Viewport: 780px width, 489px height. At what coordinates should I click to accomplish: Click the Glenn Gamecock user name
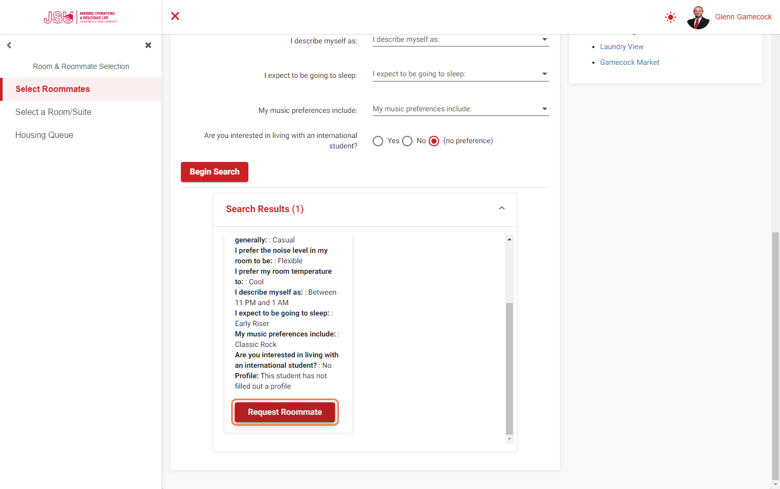pyautogui.click(x=743, y=17)
